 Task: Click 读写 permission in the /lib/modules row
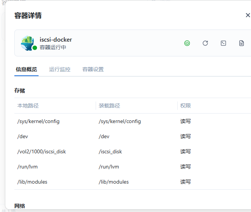186,182
